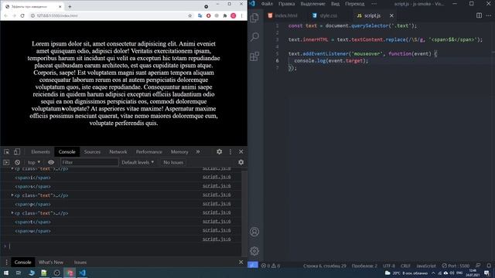Change the UTF-8 encoding in status bar
Screen dimensions: 495x278
tap(388, 266)
